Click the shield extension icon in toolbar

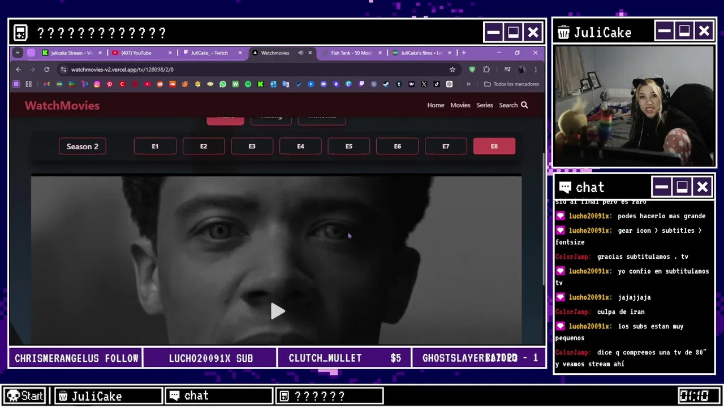tap(472, 70)
